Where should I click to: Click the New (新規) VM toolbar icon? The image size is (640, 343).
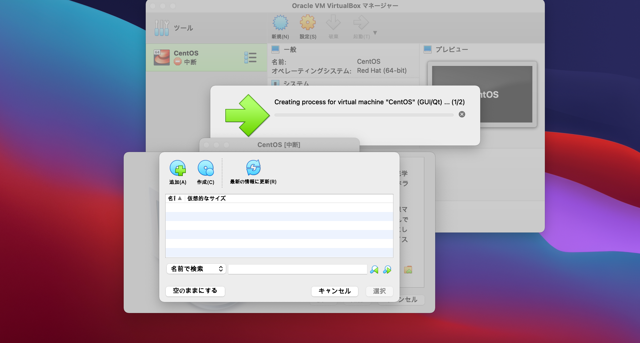coord(280,23)
